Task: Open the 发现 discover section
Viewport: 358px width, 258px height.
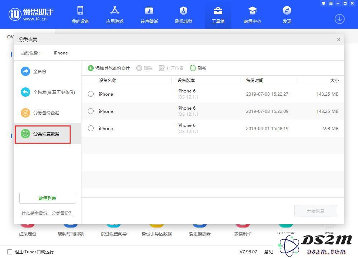Action: tap(287, 15)
